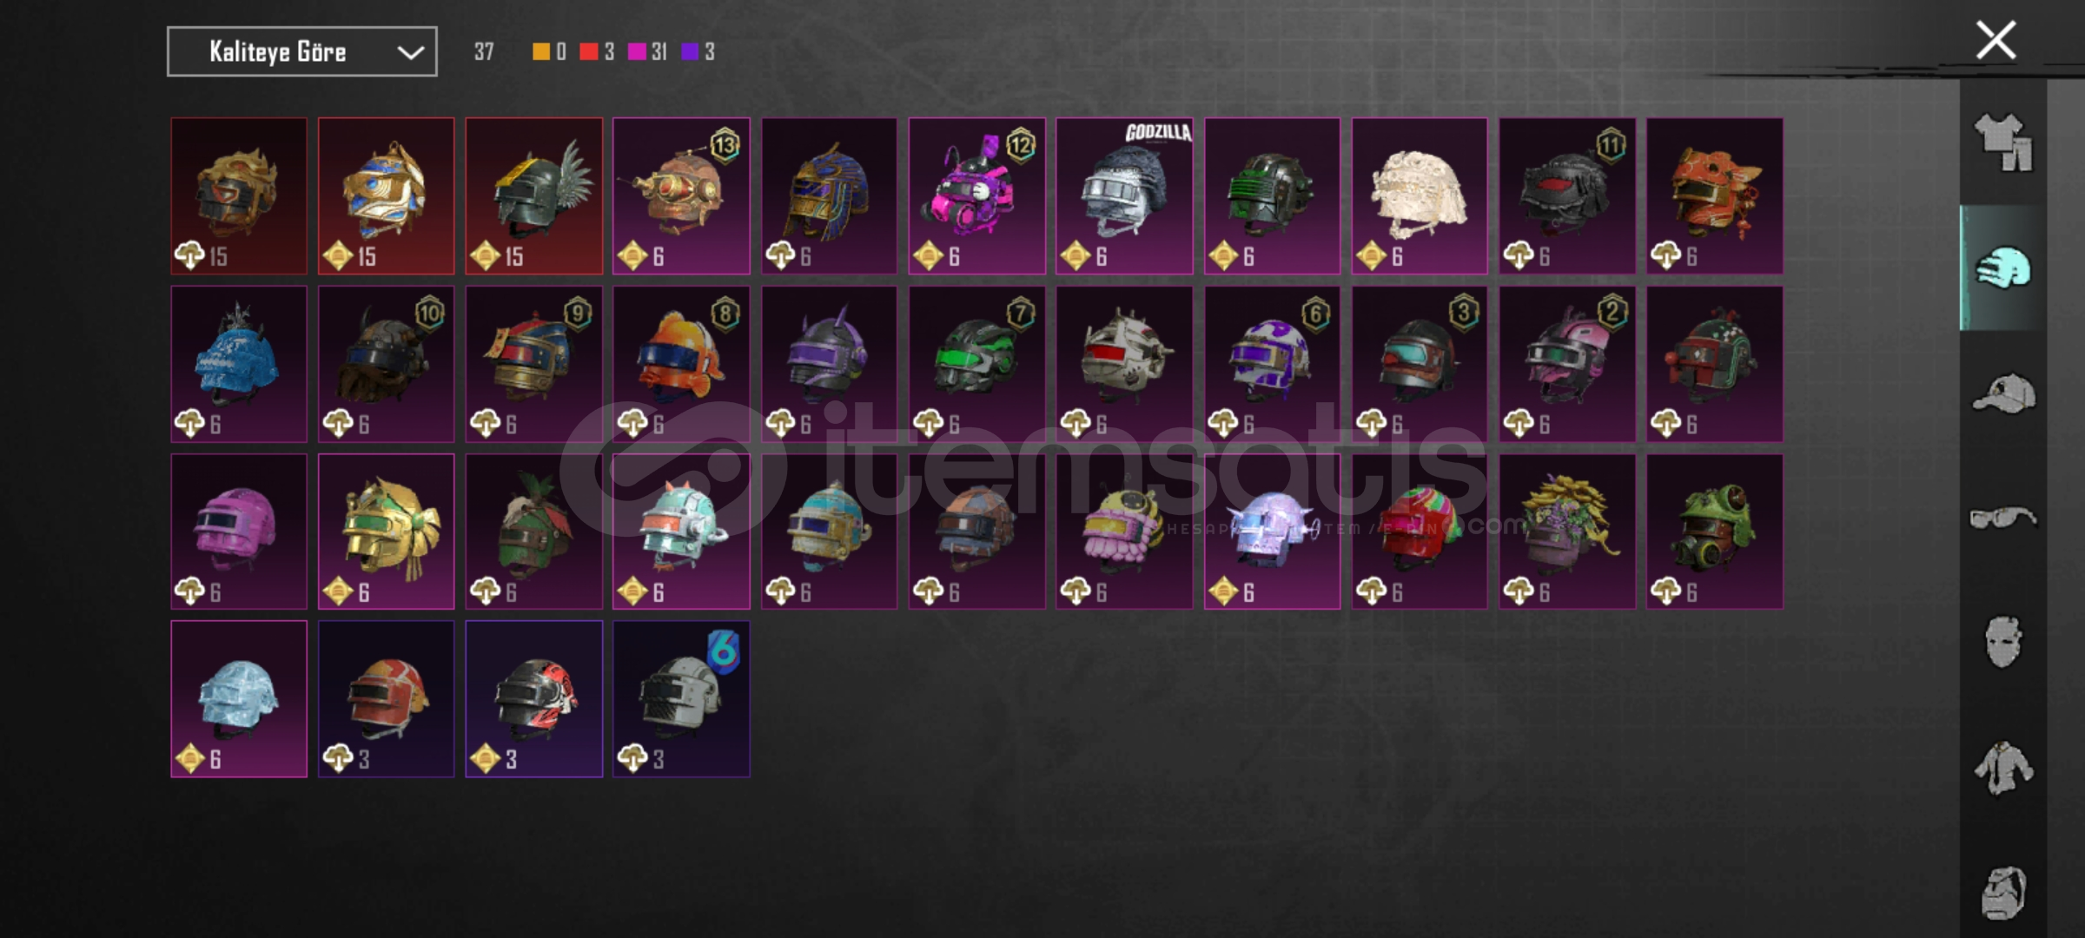Select the green frog gas-mask helmet
This screenshot has width=2085, height=938.
tap(1715, 532)
